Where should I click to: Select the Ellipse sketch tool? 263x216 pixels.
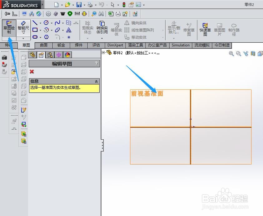[x=57, y=30]
